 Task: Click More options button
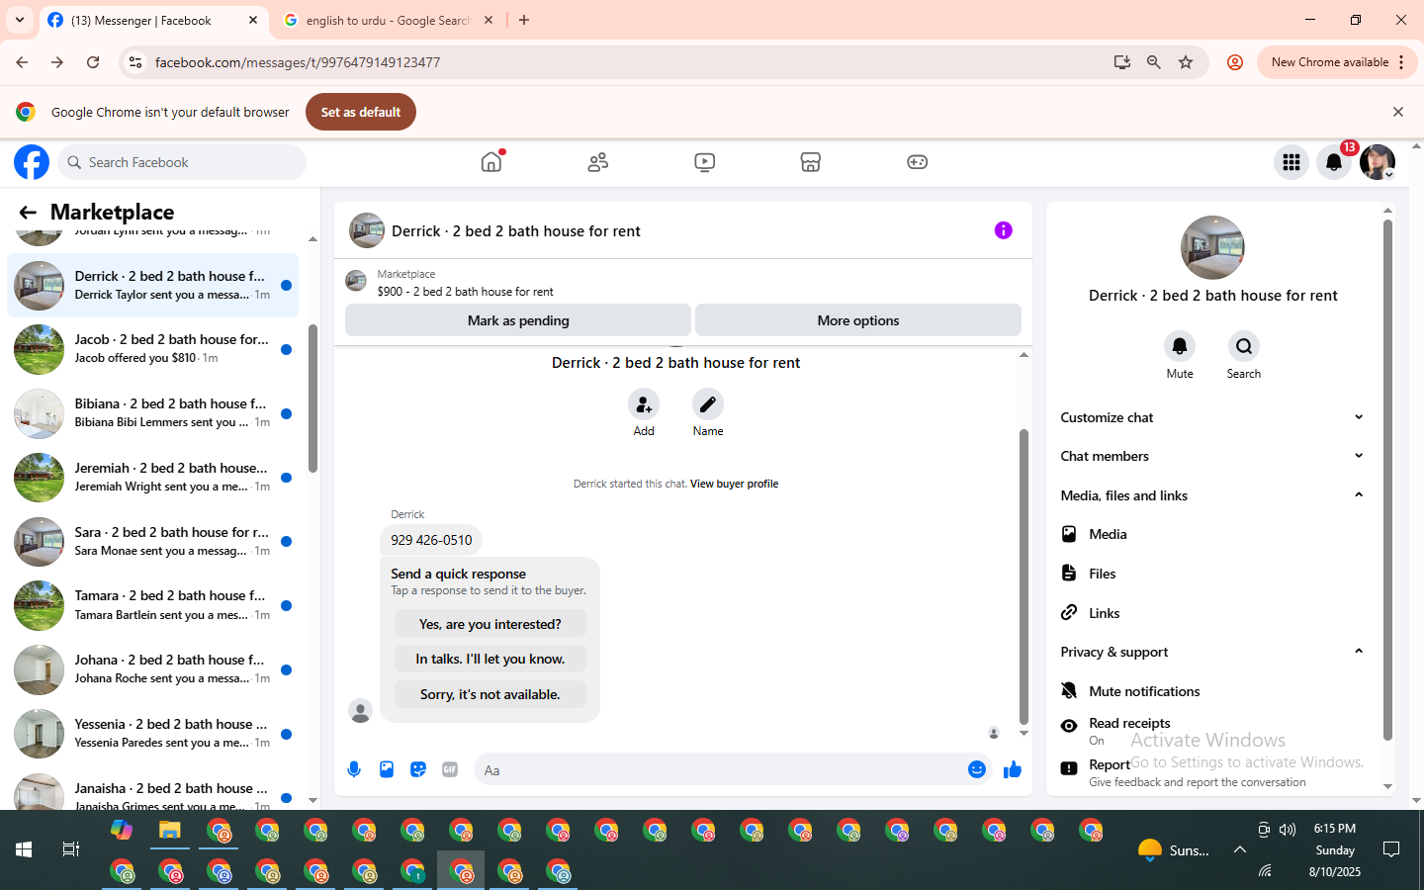point(858,320)
